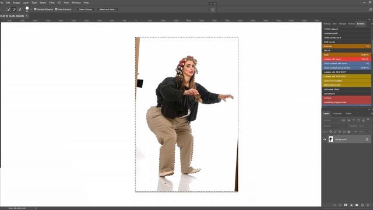
Task: Select the New Selection quick-selection mode icon
Action: point(9,9)
